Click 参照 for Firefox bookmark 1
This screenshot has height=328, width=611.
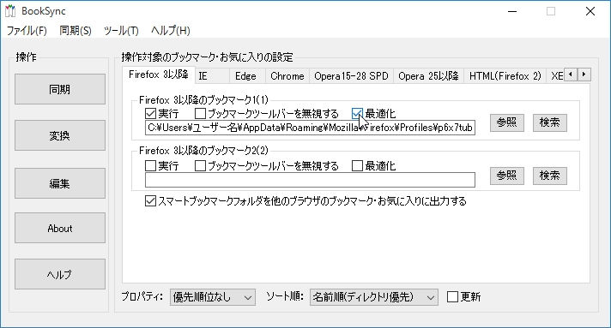click(x=507, y=123)
